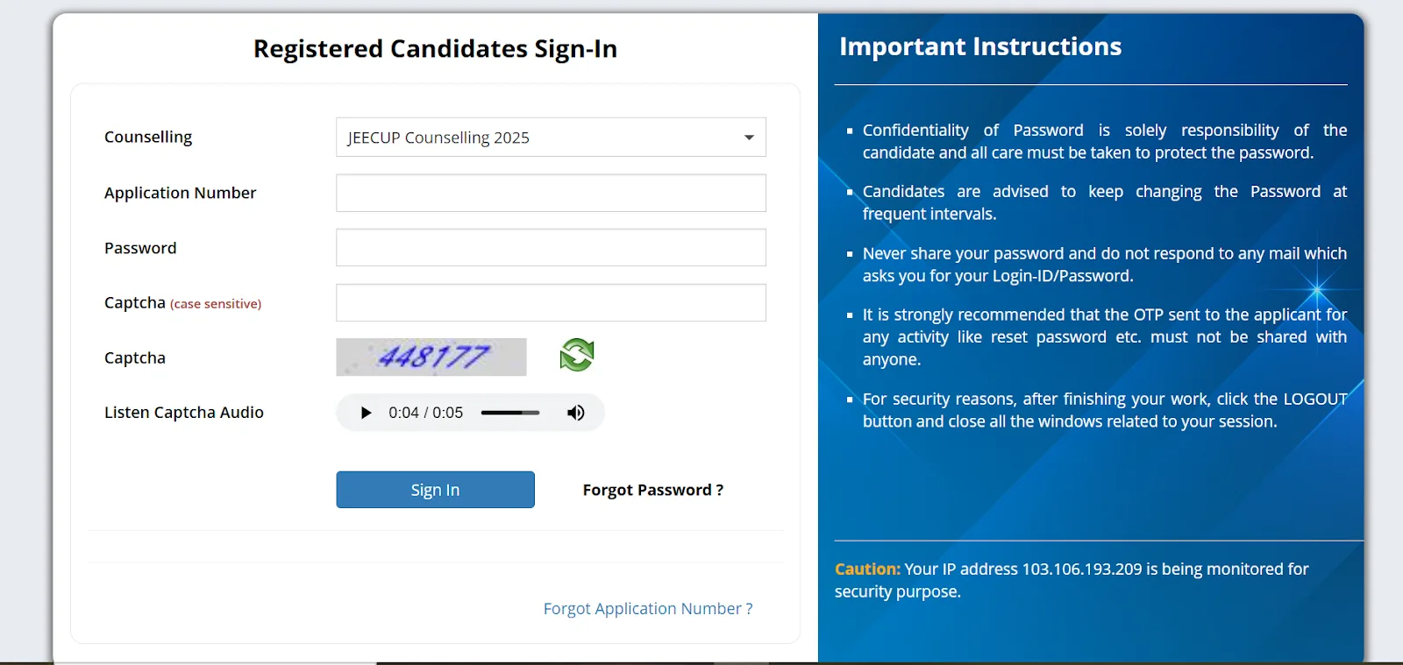1403x665 pixels.
Task: Click the Important Instructions heading
Action: [x=979, y=46]
